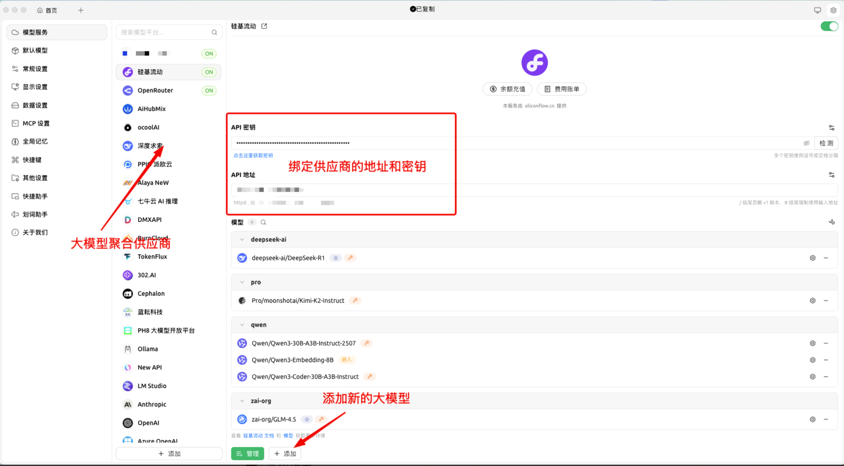Open API address settings sliders icon
Screen dimensions: 844x466
point(831,175)
